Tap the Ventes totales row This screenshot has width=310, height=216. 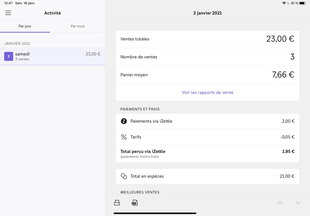[207, 39]
